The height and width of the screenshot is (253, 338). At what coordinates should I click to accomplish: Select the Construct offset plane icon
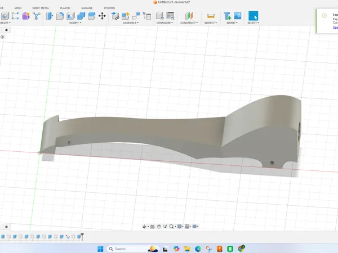click(189, 16)
